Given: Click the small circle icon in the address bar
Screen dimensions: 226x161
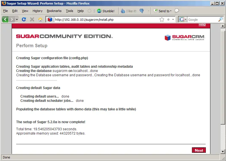Looking at the screenshot, I should click(x=168, y=19).
